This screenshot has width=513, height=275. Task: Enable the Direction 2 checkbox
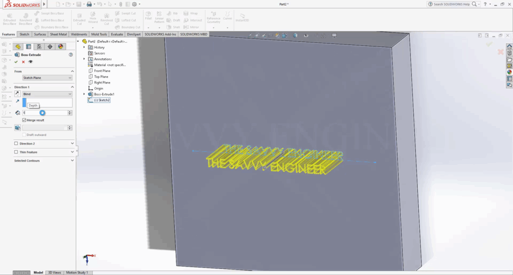coord(16,143)
